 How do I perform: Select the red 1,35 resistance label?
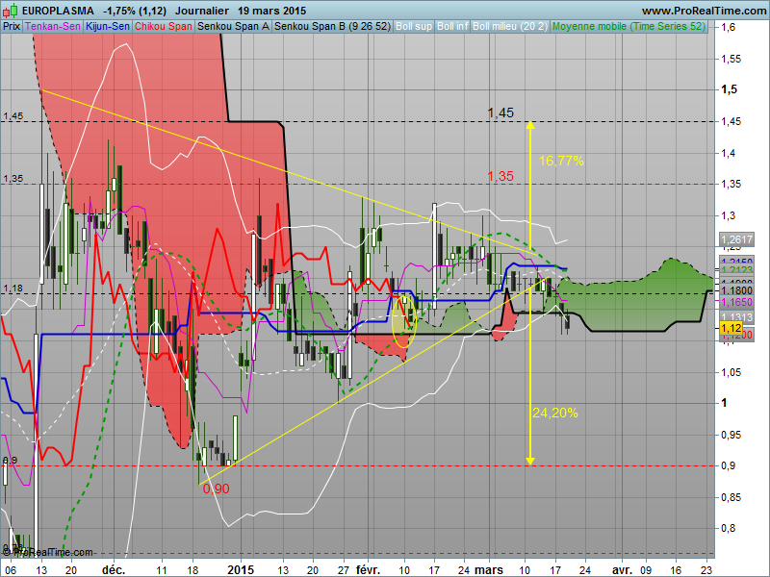pos(500,176)
